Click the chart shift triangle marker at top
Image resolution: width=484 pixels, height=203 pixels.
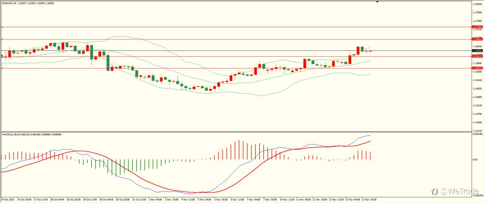point(377,2)
